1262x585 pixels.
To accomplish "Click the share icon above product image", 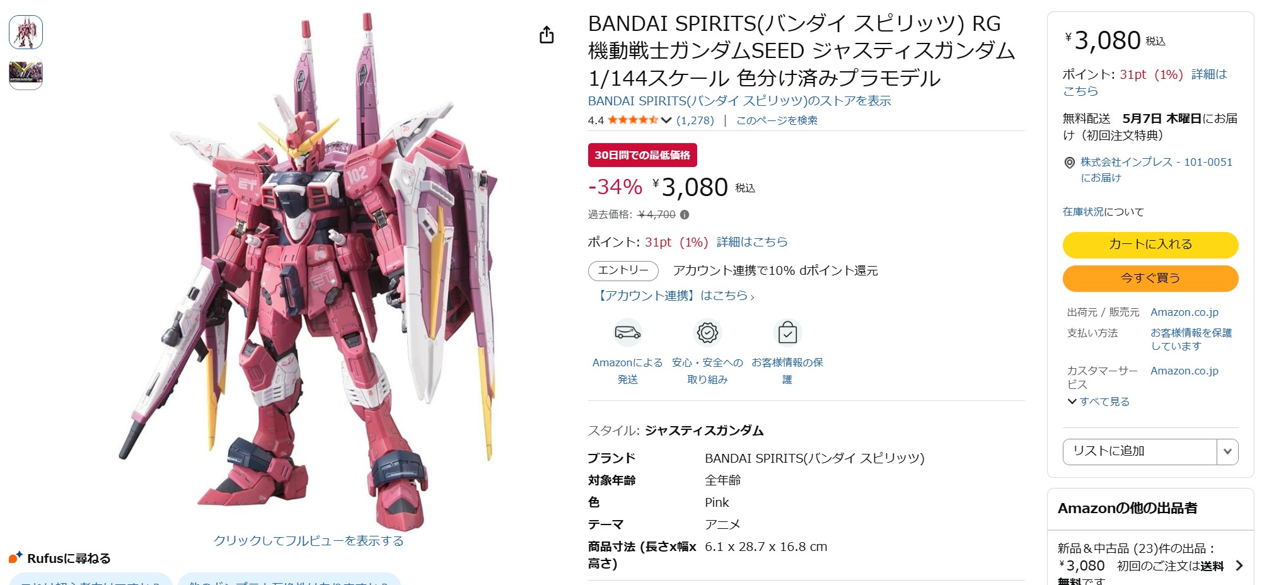I will click(x=547, y=35).
